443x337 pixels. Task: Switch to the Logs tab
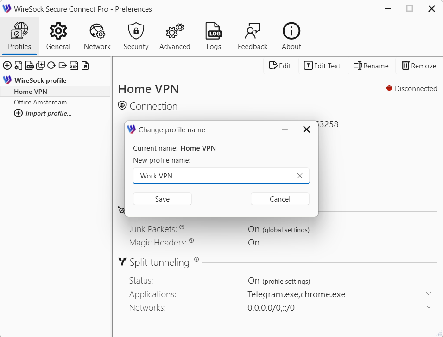[x=214, y=37]
